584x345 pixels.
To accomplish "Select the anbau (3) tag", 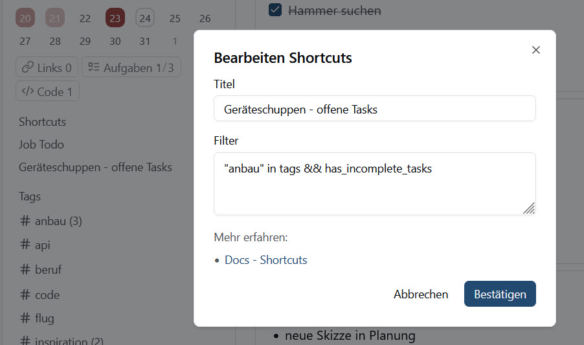I will [51, 221].
